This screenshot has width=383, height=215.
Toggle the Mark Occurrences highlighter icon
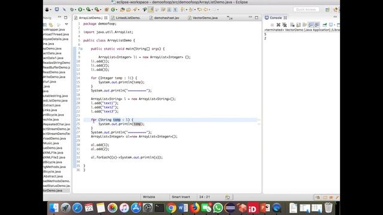[x=151, y=10]
